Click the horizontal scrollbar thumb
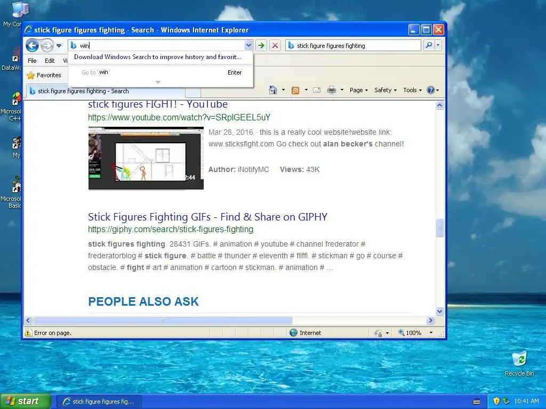 tap(162, 320)
